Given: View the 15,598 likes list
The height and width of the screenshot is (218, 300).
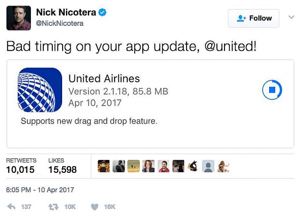Looking at the screenshot, I should point(63,166).
